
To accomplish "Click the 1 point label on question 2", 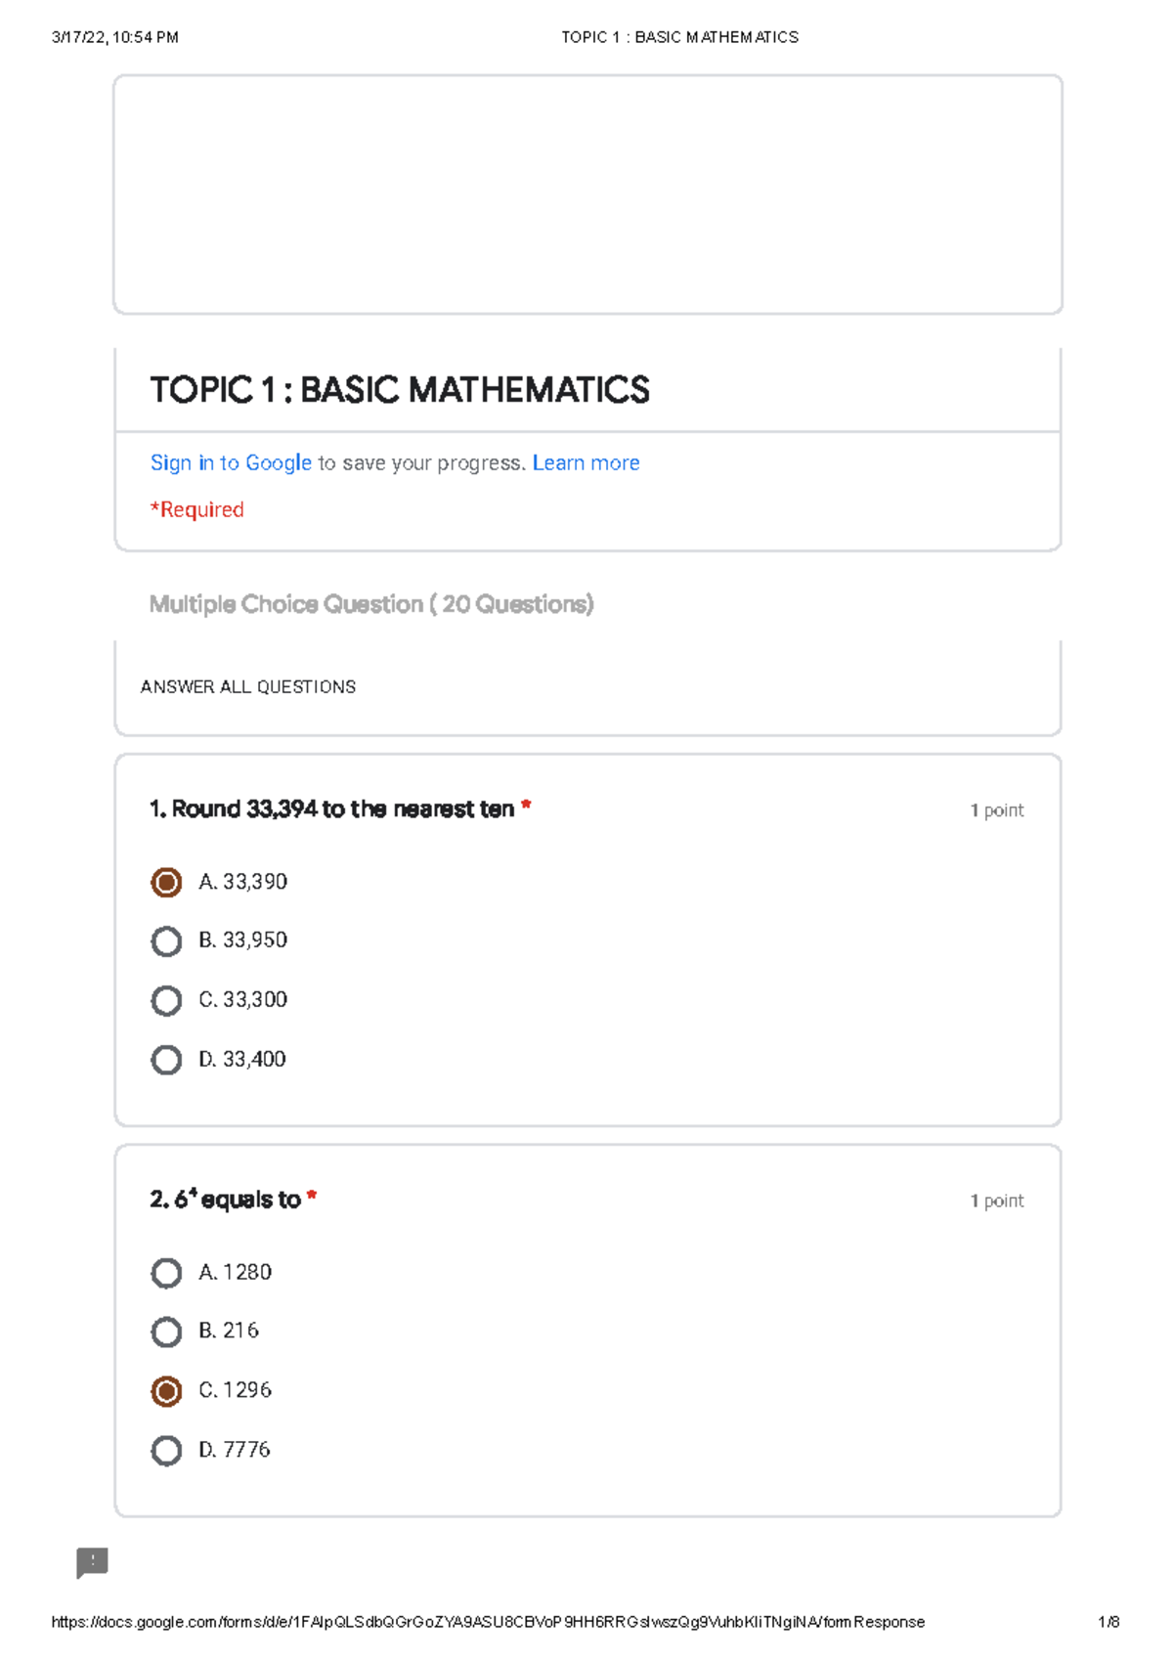I will point(996,1201).
